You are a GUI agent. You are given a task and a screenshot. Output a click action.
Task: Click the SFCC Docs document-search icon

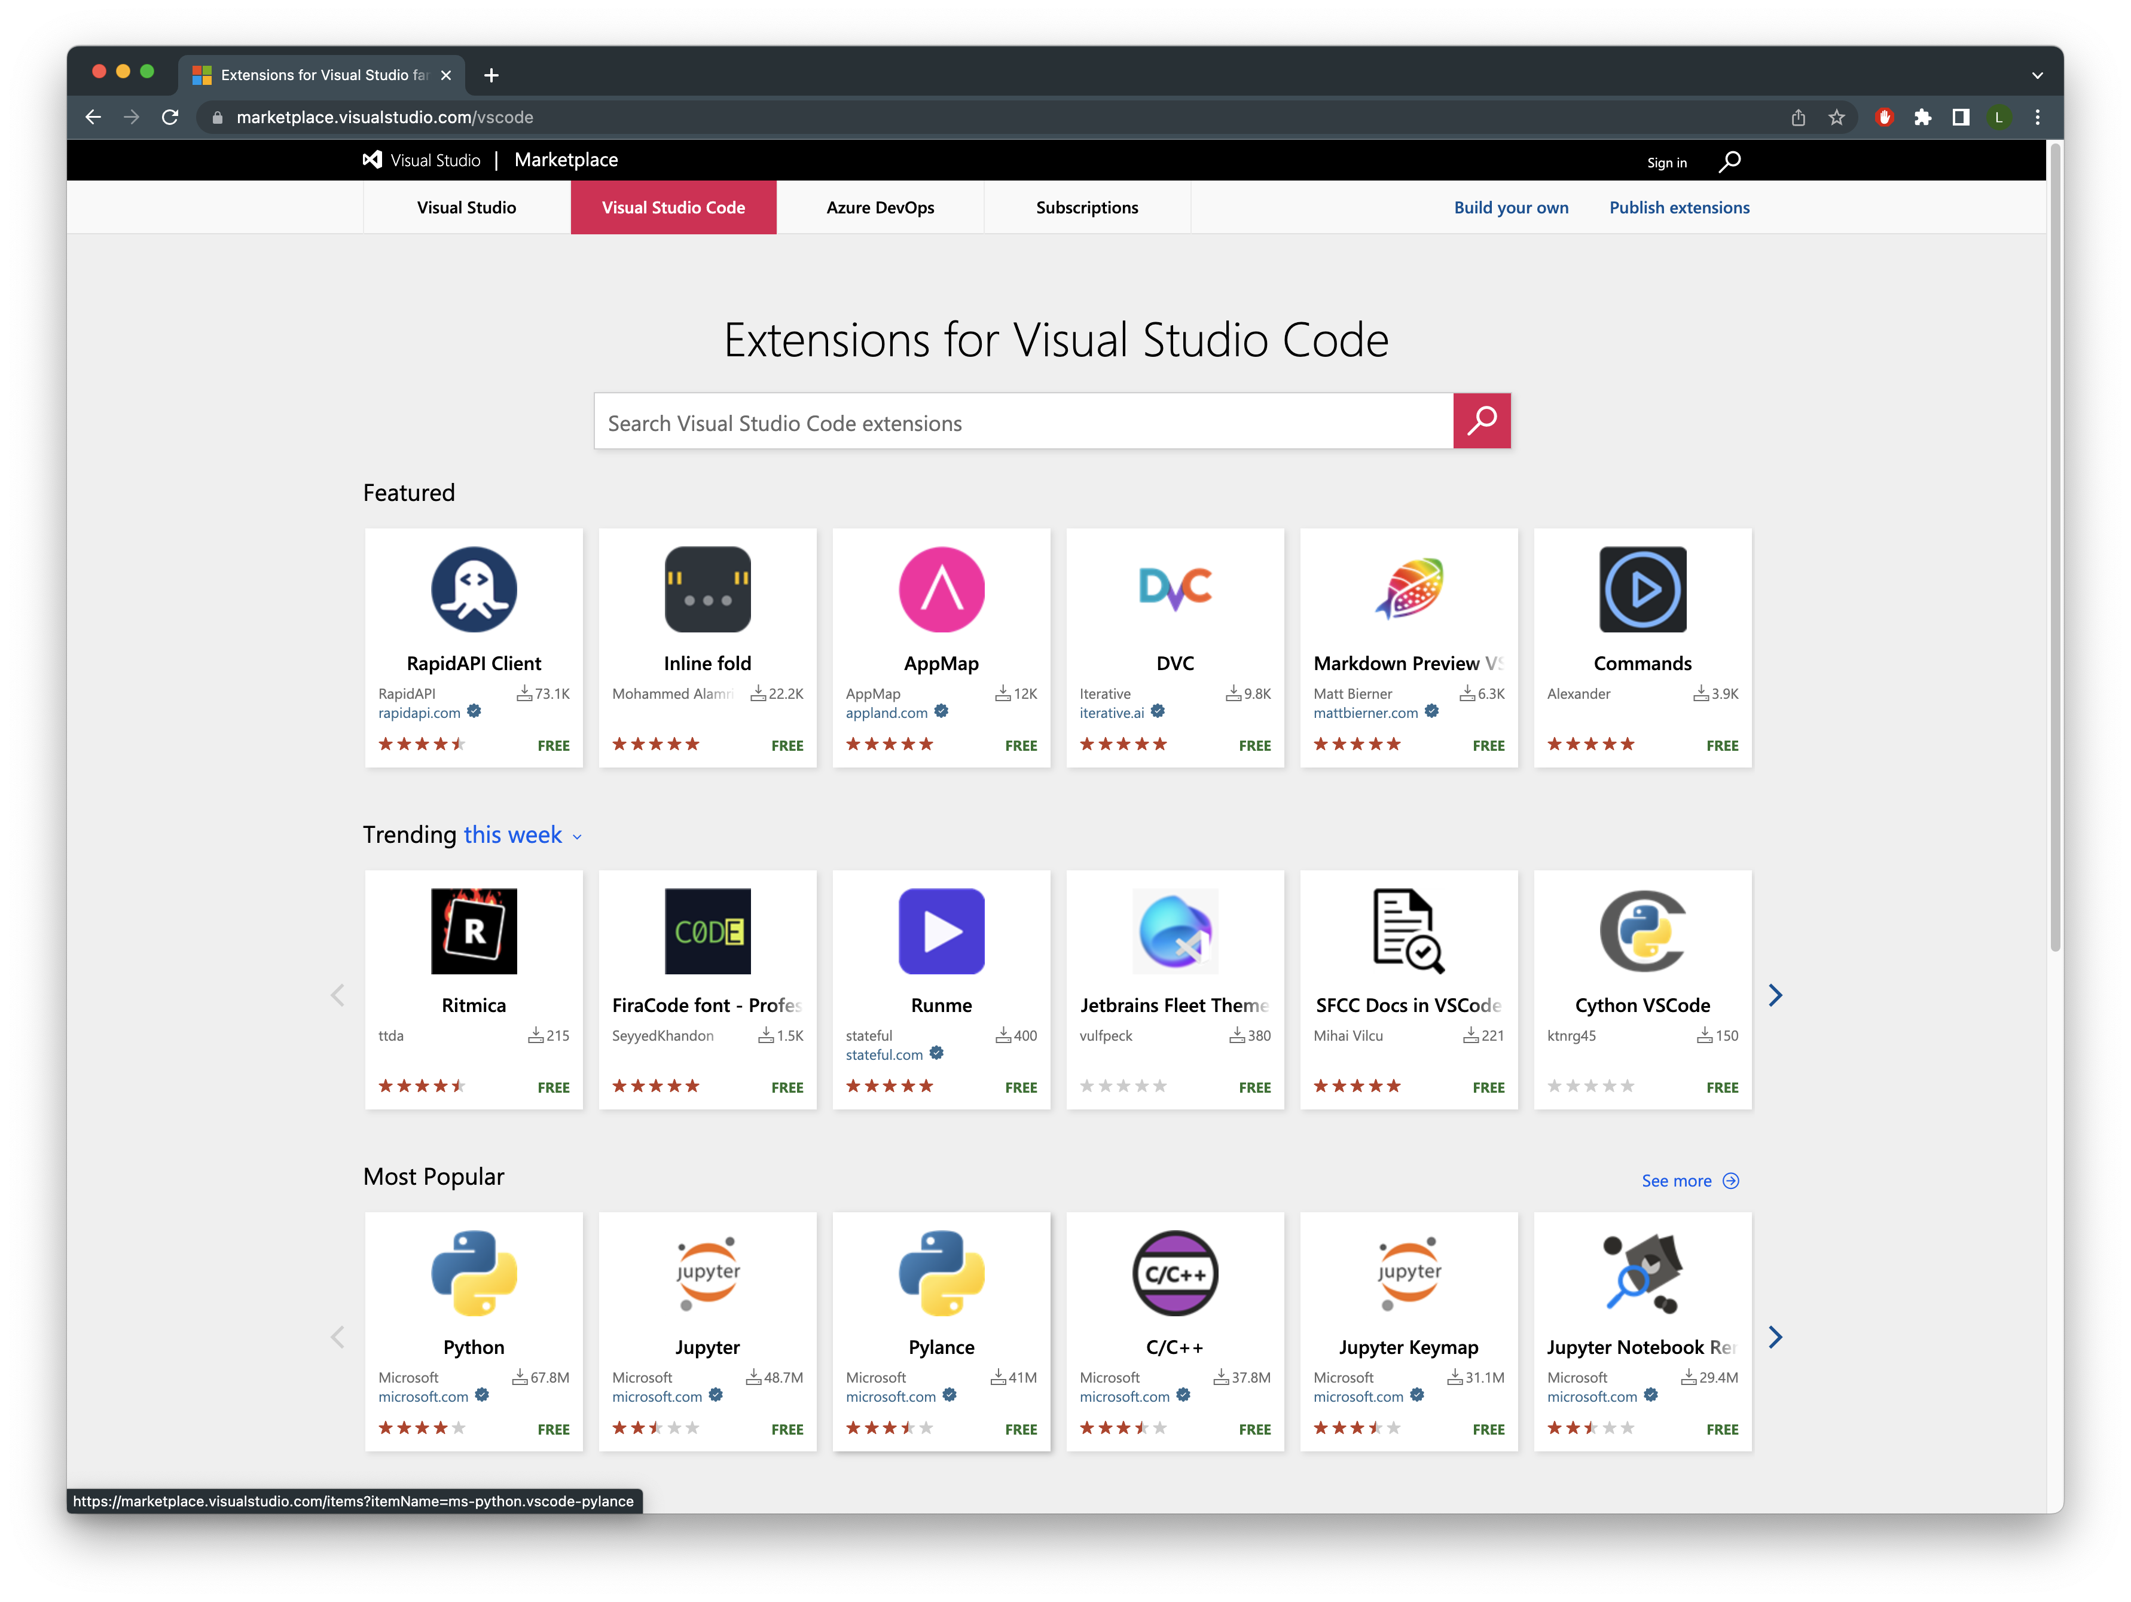[1409, 931]
